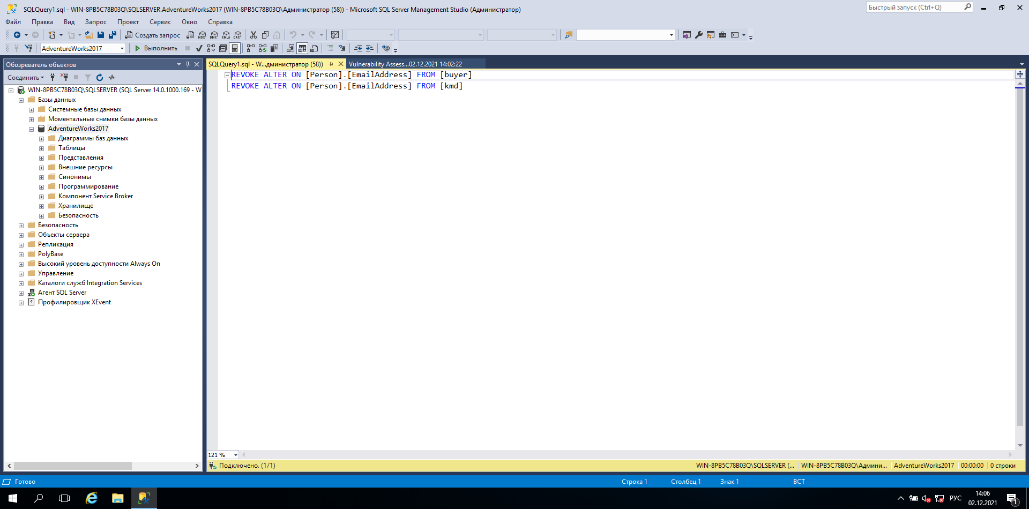The width and height of the screenshot is (1029, 509).
Task: Refresh Object Explorer tree
Action: (100, 78)
